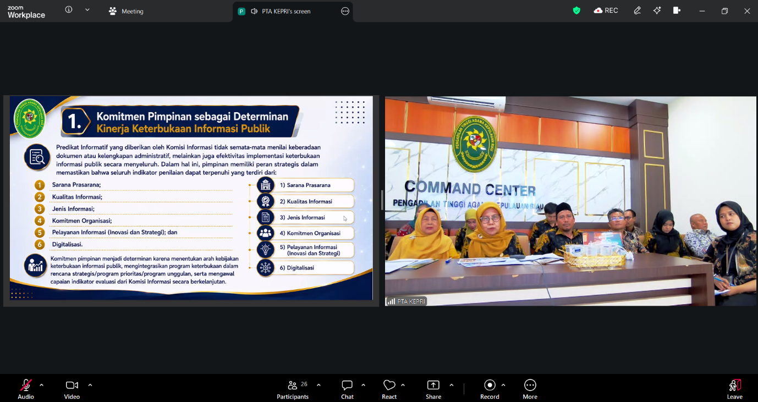758x402 pixels.
Task: Click the slide's '6) Digitalisasi' box
Action: [x=305, y=268]
